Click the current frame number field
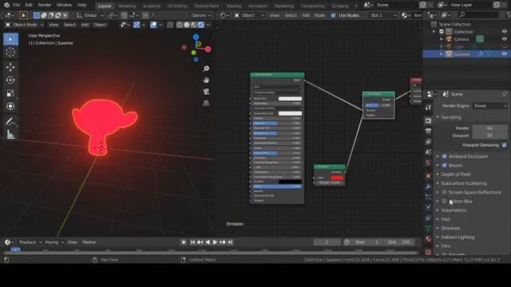 [x=327, y=242]
